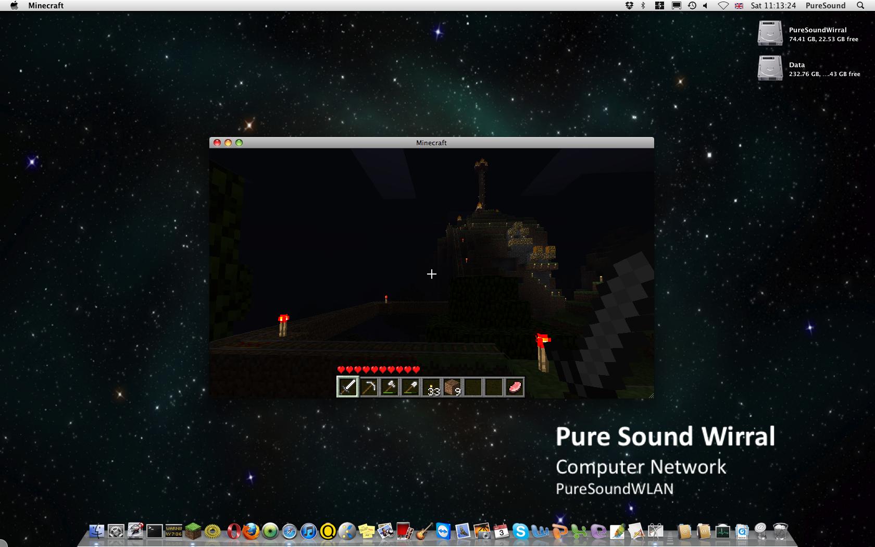Launch Microsoft Excel from the Dock
Screen dimensions: 875x547
click(579, 531)
